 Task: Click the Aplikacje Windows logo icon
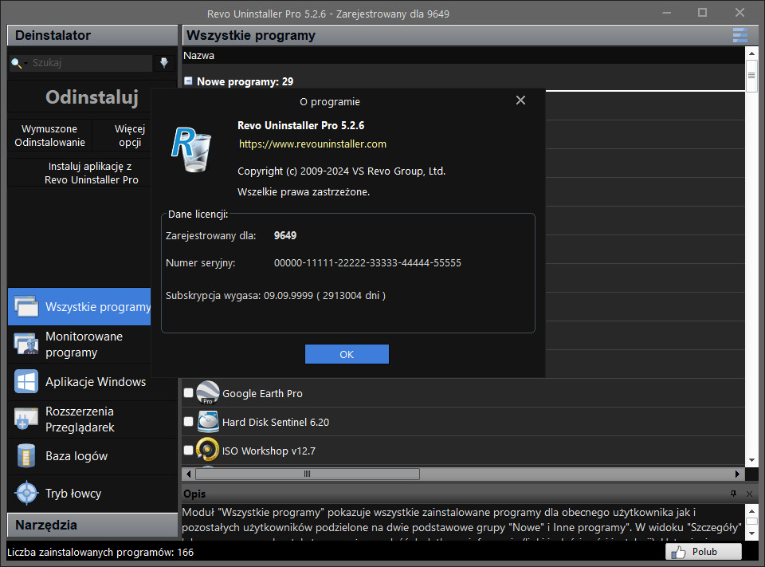[x=26, y=381]
